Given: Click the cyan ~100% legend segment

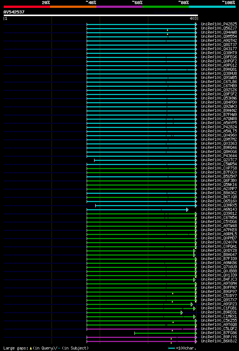Looking at the screenshot, I should tap(212, 7).
